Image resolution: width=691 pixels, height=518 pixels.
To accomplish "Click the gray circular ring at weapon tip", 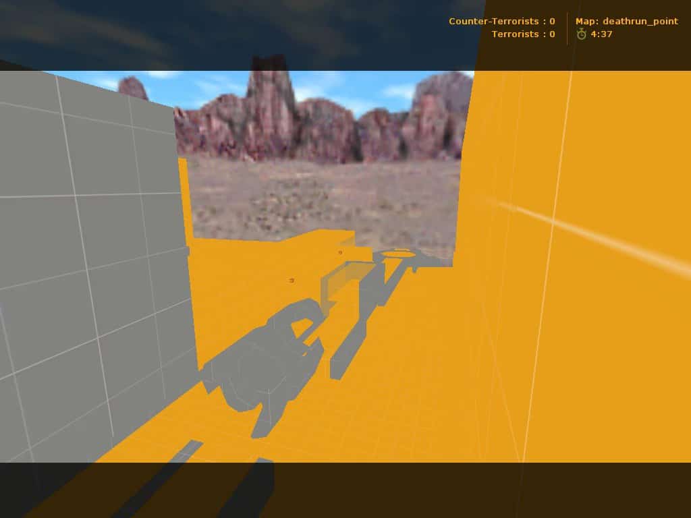I will [x=400, y=254].
